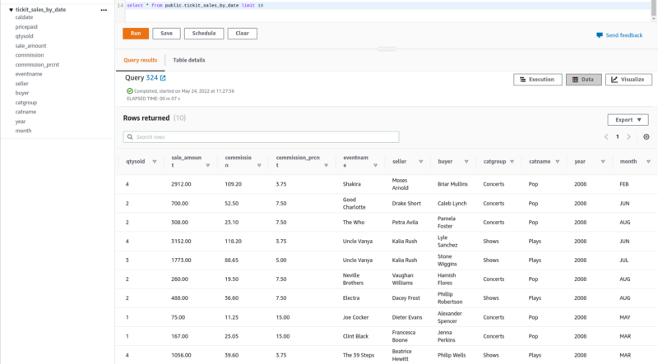Select month column in the tree
The height and width of the screenshot is (364, 658).
[x=23, y=131]
